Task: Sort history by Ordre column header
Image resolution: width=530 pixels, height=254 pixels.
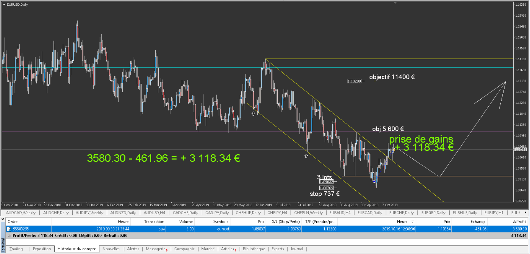Action: tap(28, 221)
